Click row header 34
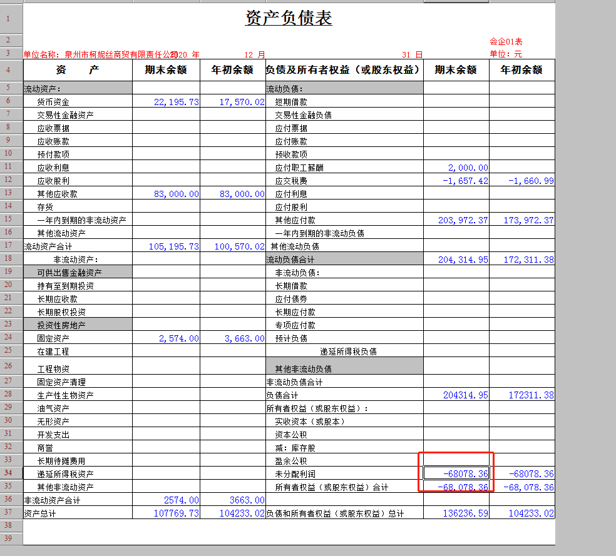The image size is (616, 556). tap(8, 472)
